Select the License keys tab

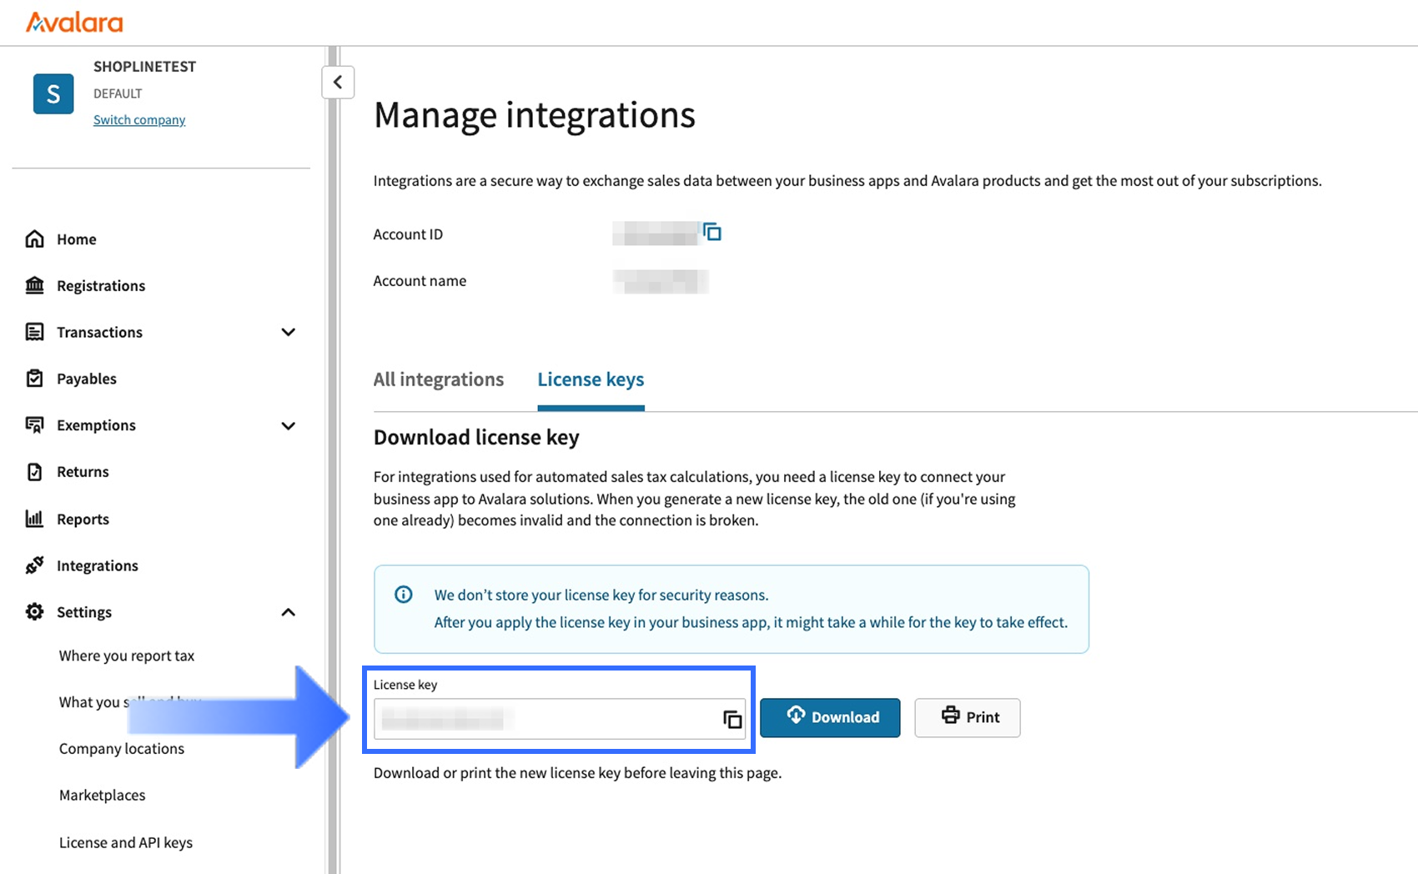coord(591,379)
